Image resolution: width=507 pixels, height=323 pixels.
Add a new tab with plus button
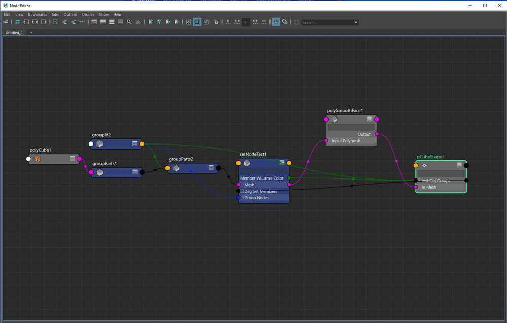31,32
